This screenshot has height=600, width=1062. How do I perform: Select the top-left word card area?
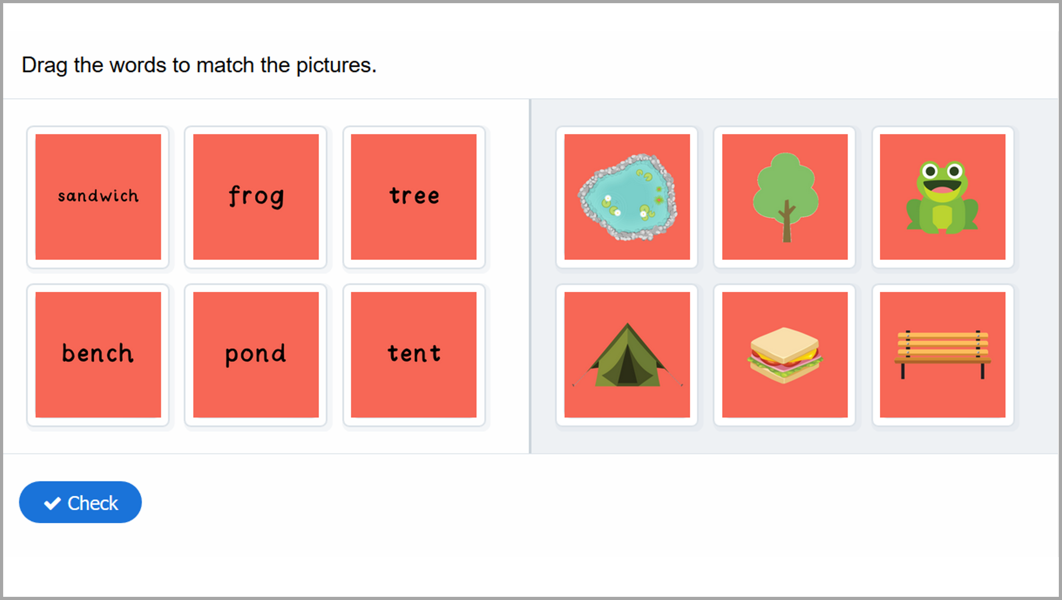coord(99,195)
